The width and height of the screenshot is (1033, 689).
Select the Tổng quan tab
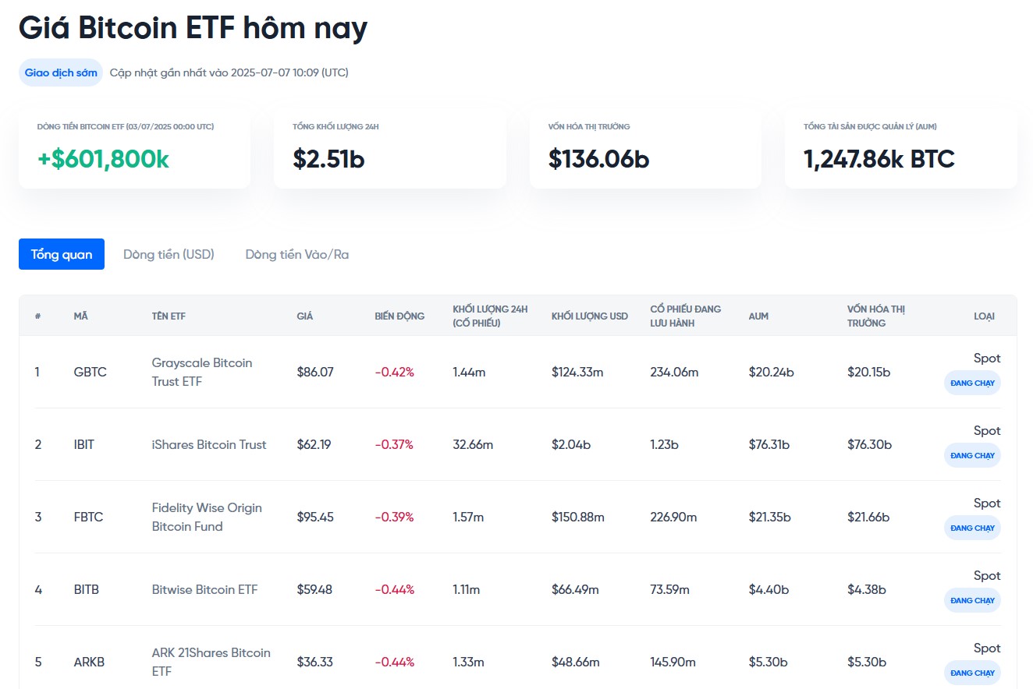(62, 254)
